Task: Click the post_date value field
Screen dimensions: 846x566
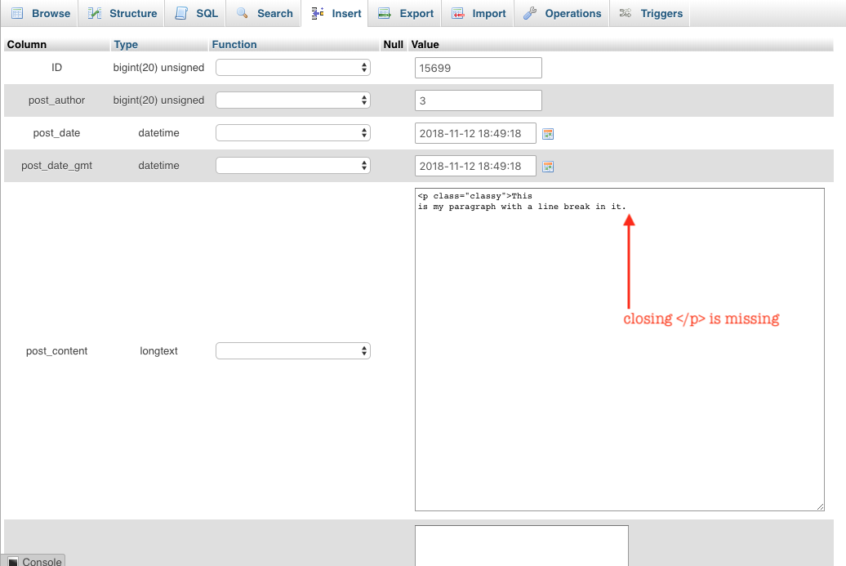Action: pyautogui.click(x=475, y=133)
